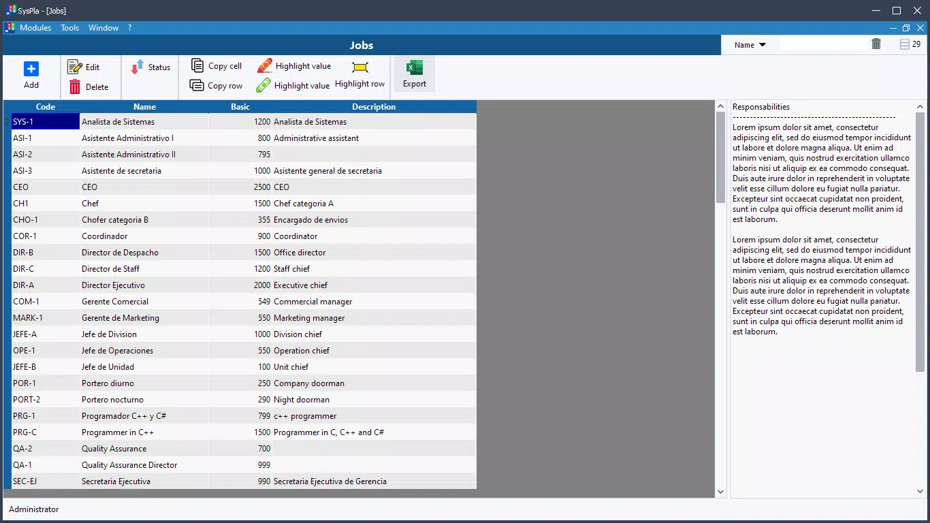Click the Status arrows button
The width and height of the screenshot is (930, 523).
(150, 67)
